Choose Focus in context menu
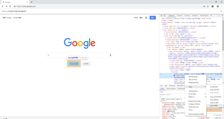Viewport: 224px width, 119px height. [x=196, y=110]
